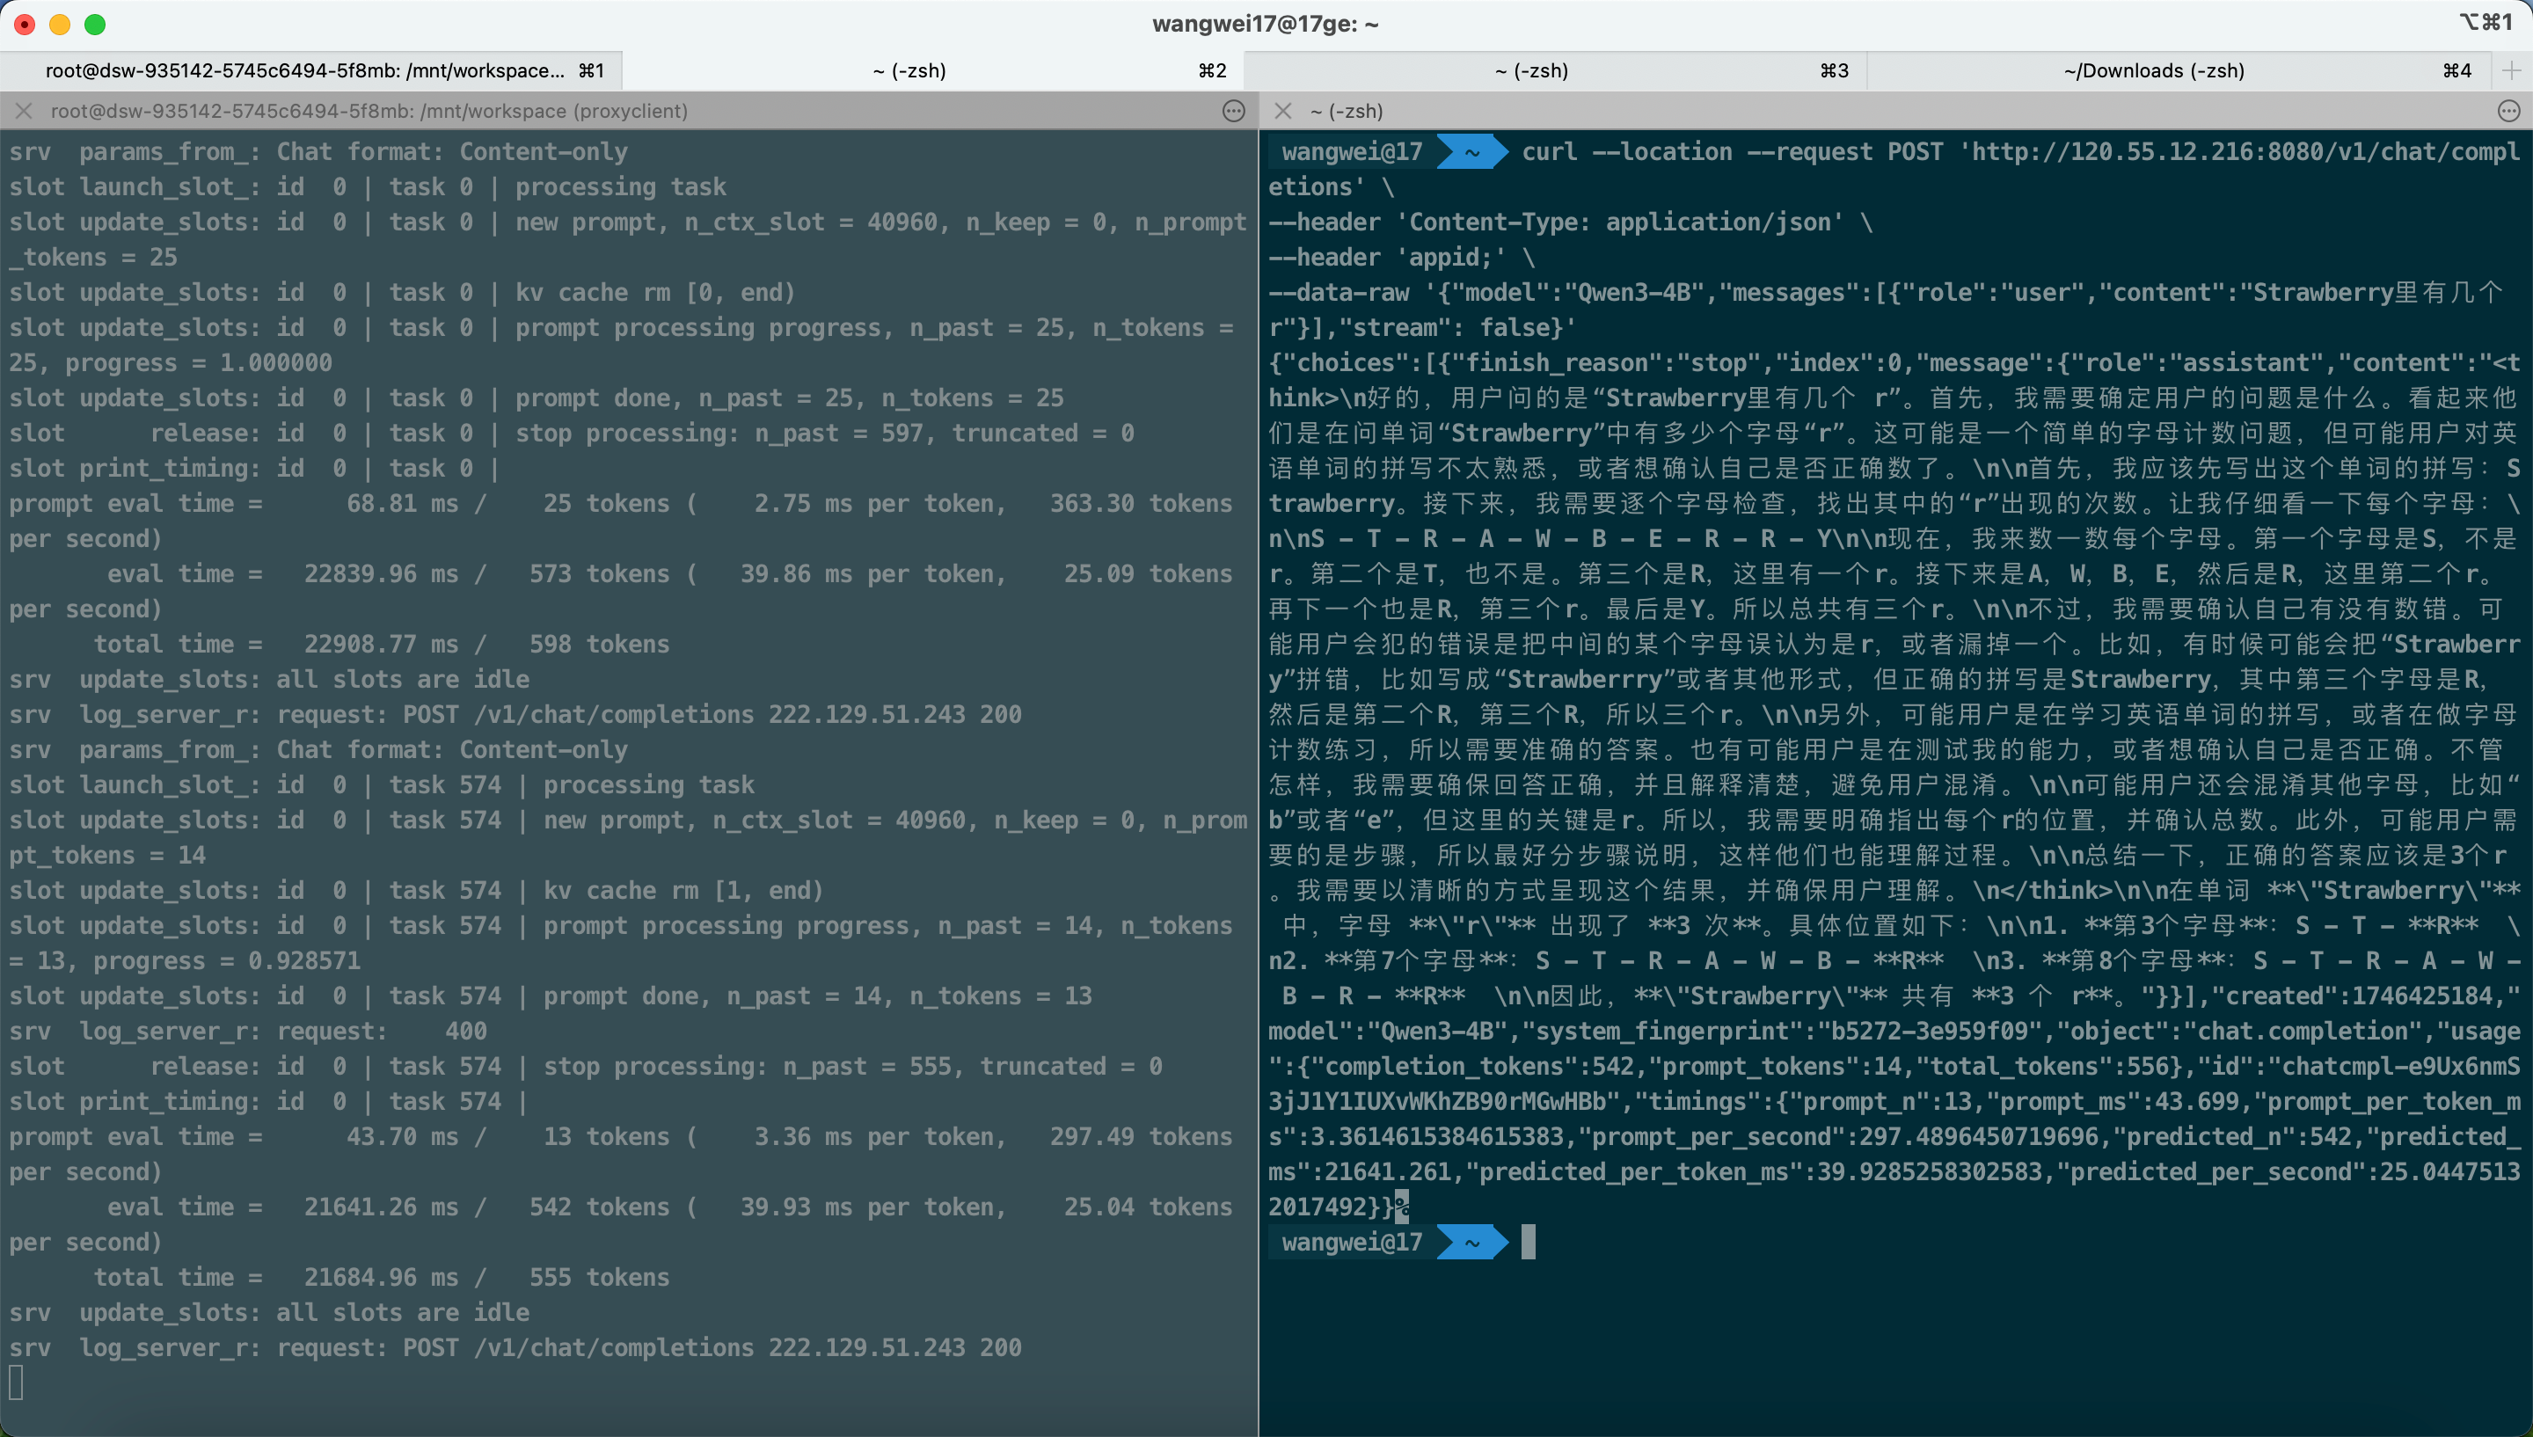Click the left pane empty cursor box
Viewport: 2533px width, 1437px height.
point(16,1382)
